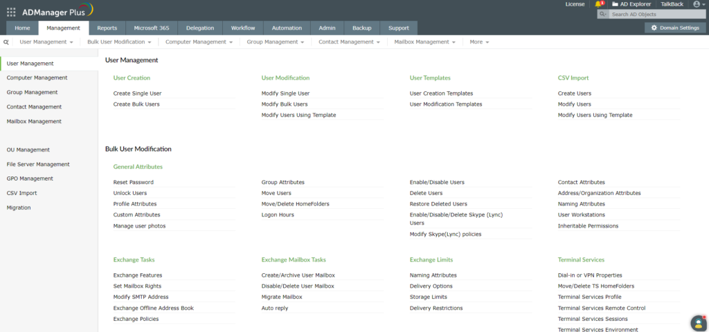Click the License link

click(x=575, y=4)
